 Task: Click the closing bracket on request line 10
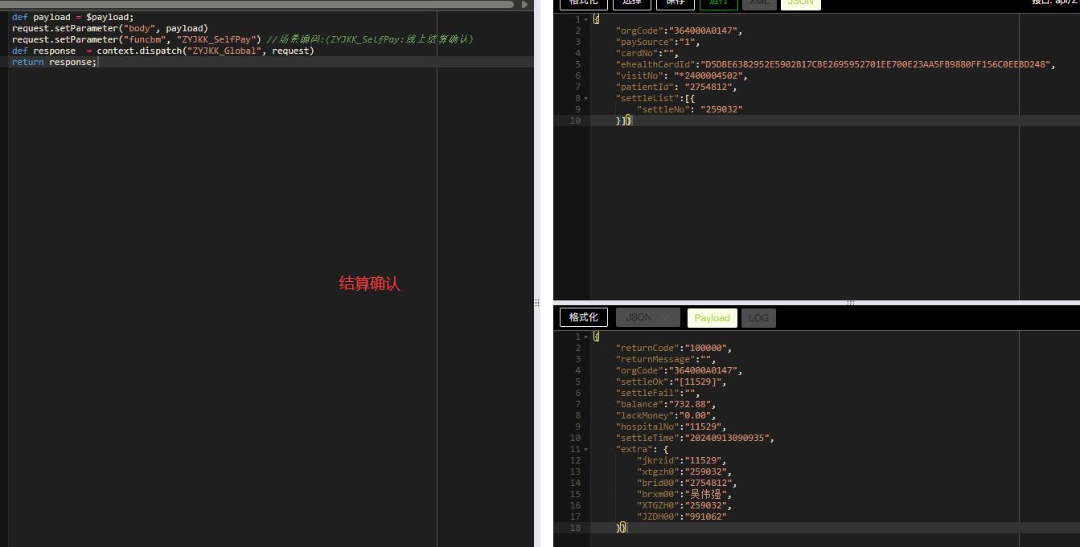pos(624,120)
